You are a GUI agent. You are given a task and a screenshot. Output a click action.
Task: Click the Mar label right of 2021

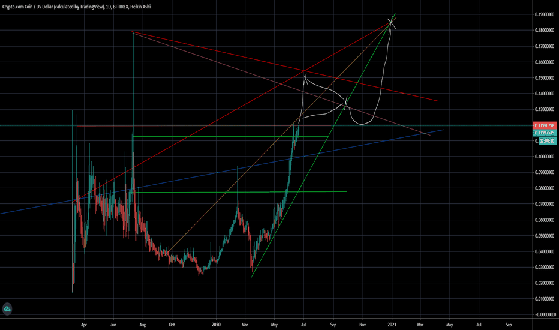pos(420,325)
